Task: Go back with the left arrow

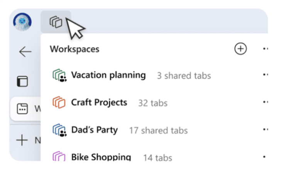Action: point(25,52)
